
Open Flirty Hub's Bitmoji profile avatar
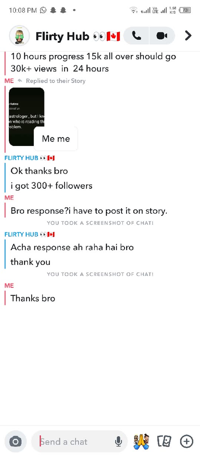(19, 36)
